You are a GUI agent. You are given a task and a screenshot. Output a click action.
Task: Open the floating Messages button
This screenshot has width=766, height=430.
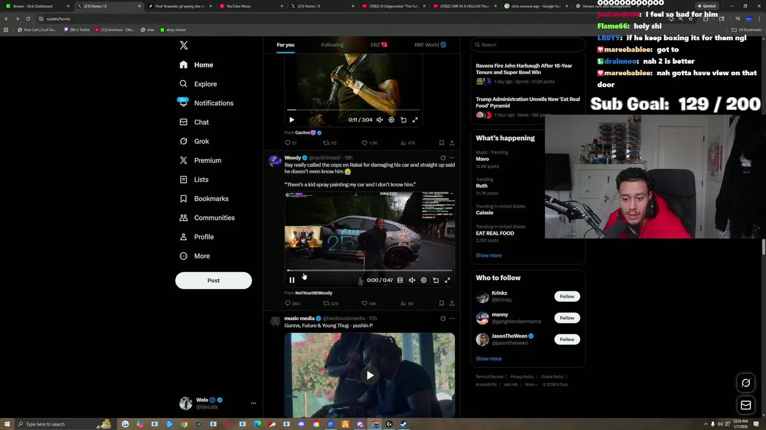pos(746,406)
